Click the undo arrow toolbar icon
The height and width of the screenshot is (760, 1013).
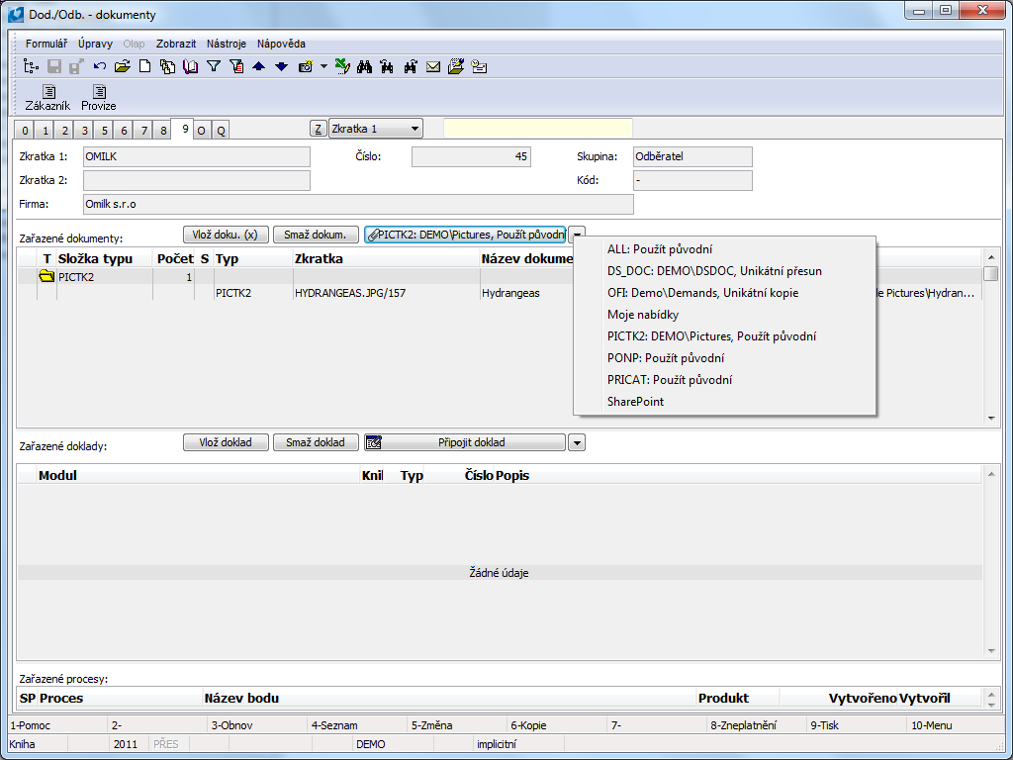[100, 67]
